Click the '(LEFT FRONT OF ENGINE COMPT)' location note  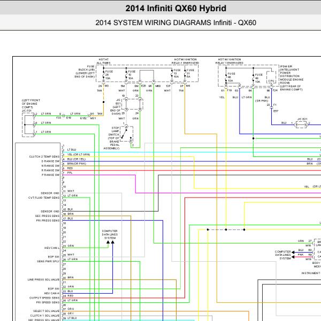(31, 104)
